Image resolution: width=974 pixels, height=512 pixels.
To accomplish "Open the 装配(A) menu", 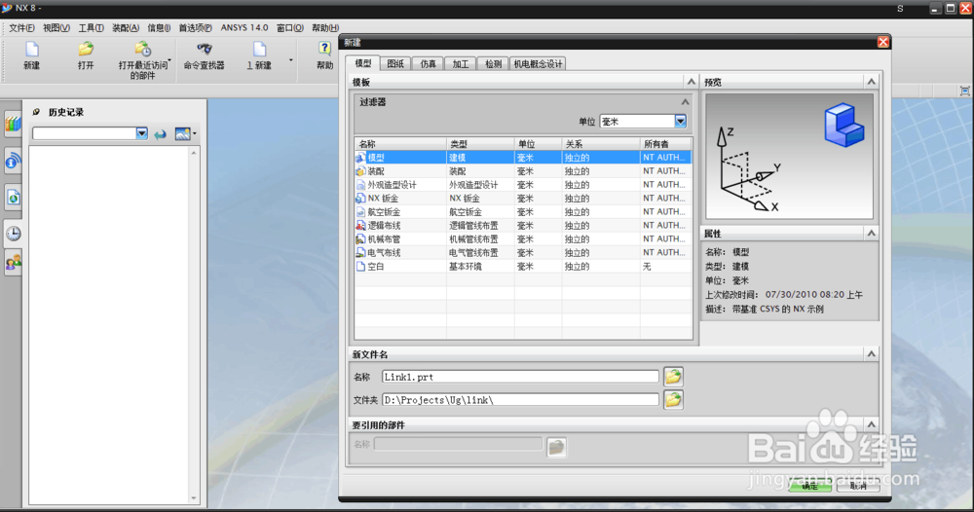I will tap(126, 28).
